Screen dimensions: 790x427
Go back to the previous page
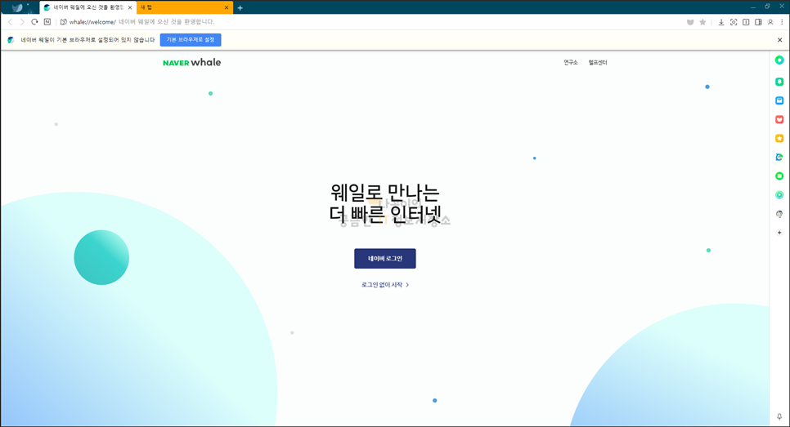(10, 22)
